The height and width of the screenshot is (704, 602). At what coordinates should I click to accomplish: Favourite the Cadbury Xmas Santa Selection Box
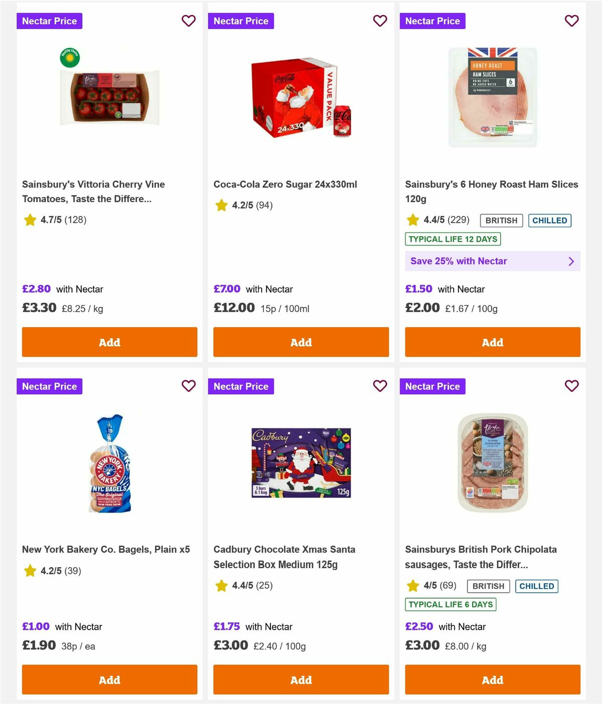(x=380, y=386)
